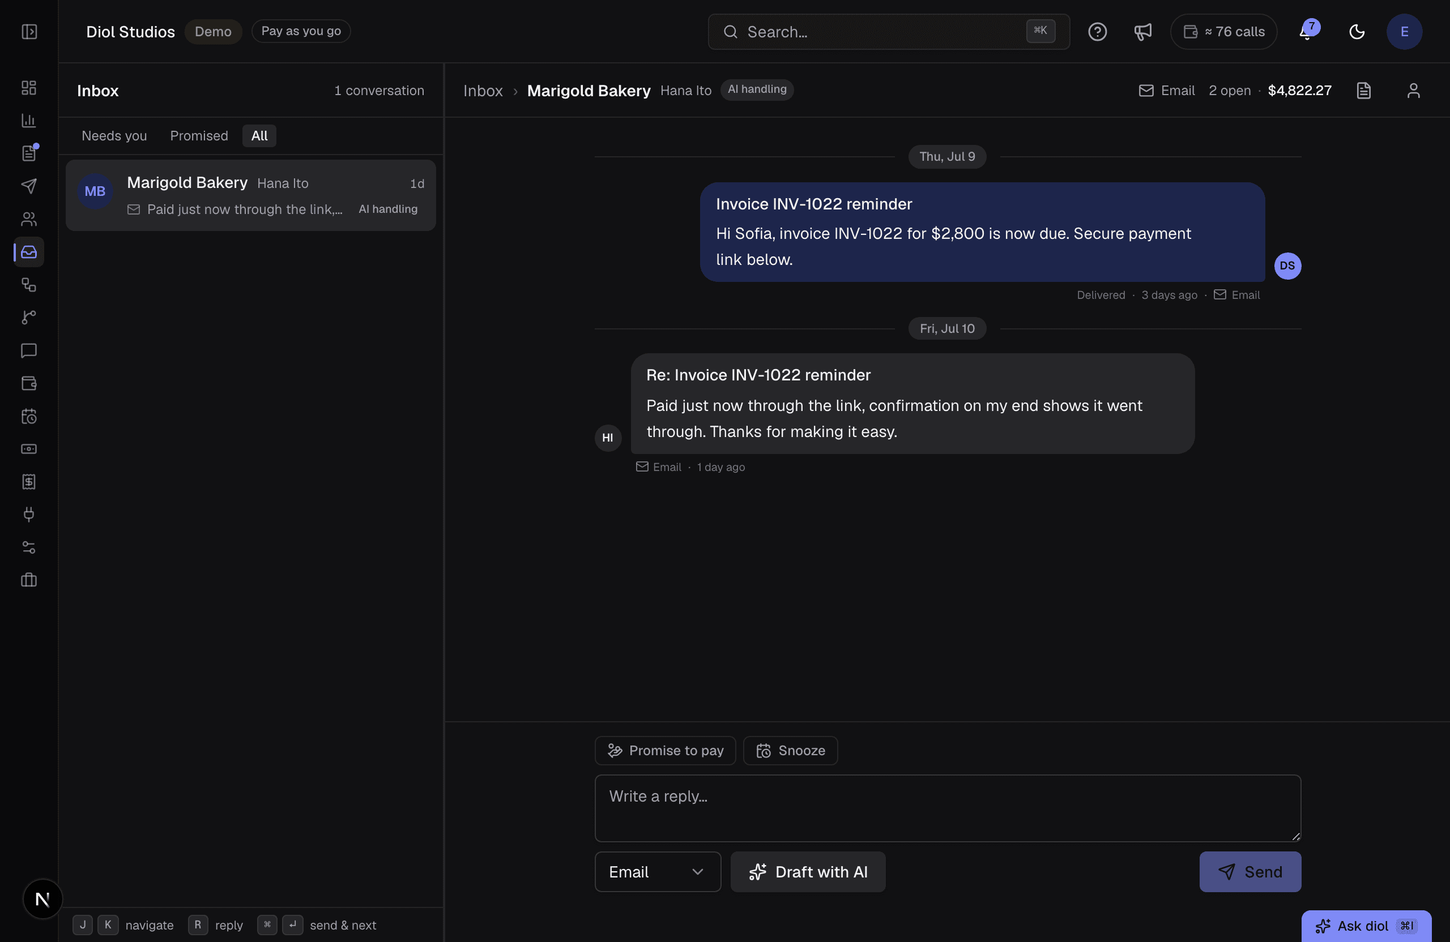Select the Inbox tray icon in sidebar

(x=29, y=252)
